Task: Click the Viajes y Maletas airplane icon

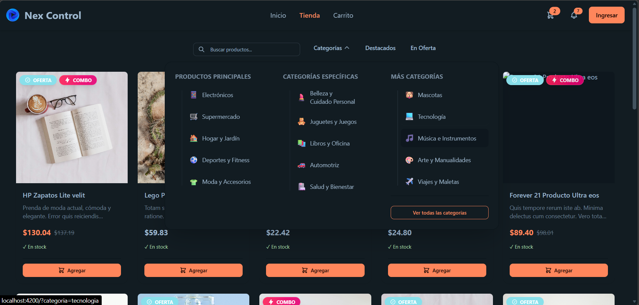Action: point(409,182)
